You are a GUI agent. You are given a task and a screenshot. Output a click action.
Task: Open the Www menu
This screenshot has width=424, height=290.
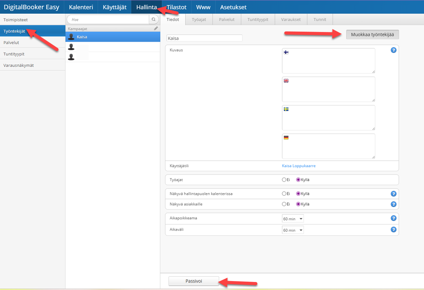point(203,7)
